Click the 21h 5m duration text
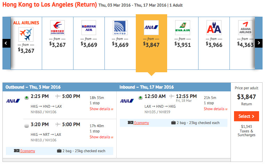Screen dimensions: 265x164 (210, 98)
